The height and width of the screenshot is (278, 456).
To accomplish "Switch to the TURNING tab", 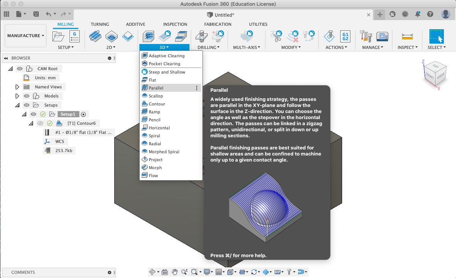I will [x=100, y=24].
